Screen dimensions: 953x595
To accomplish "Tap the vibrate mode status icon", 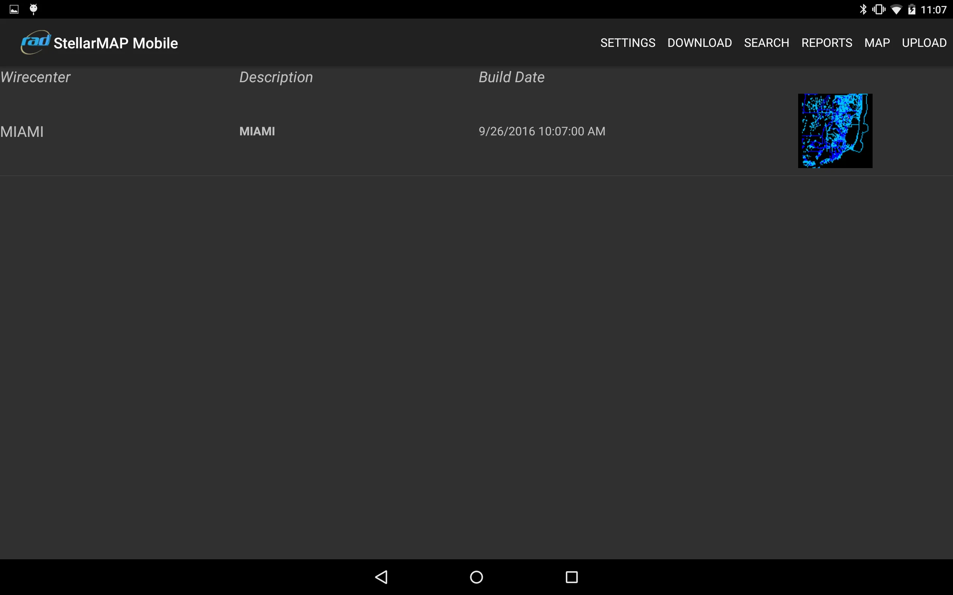I will [x=879, y=9].
